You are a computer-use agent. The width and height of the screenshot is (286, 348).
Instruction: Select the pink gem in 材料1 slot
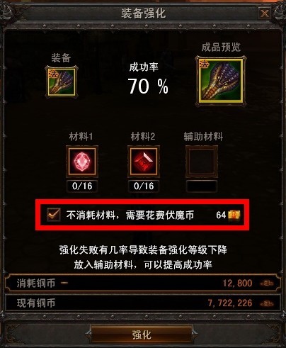[x=82, y=162]
